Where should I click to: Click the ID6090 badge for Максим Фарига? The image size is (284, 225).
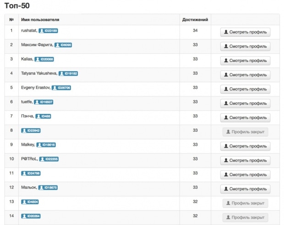63,45
